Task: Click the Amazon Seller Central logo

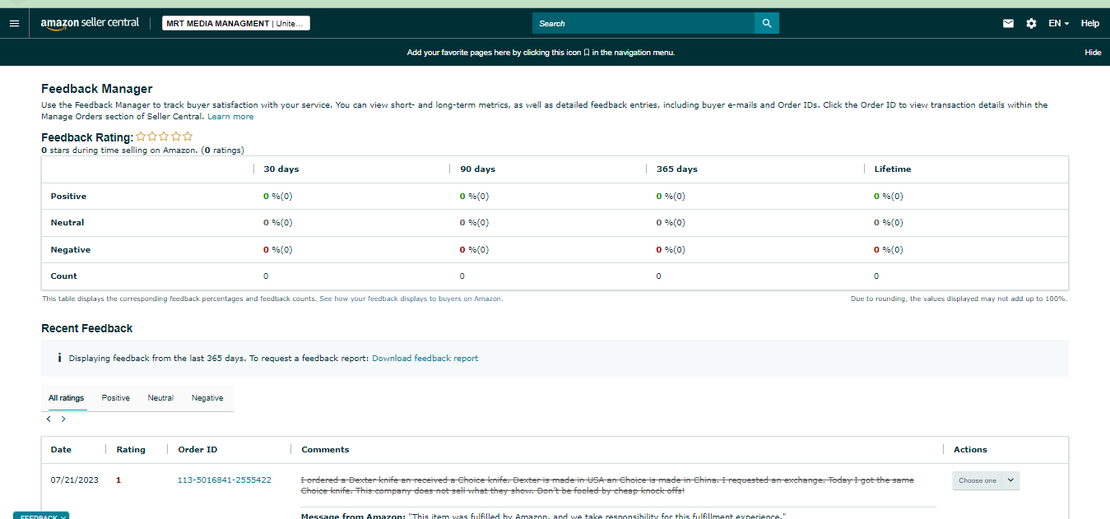Action: coord(90,23)
